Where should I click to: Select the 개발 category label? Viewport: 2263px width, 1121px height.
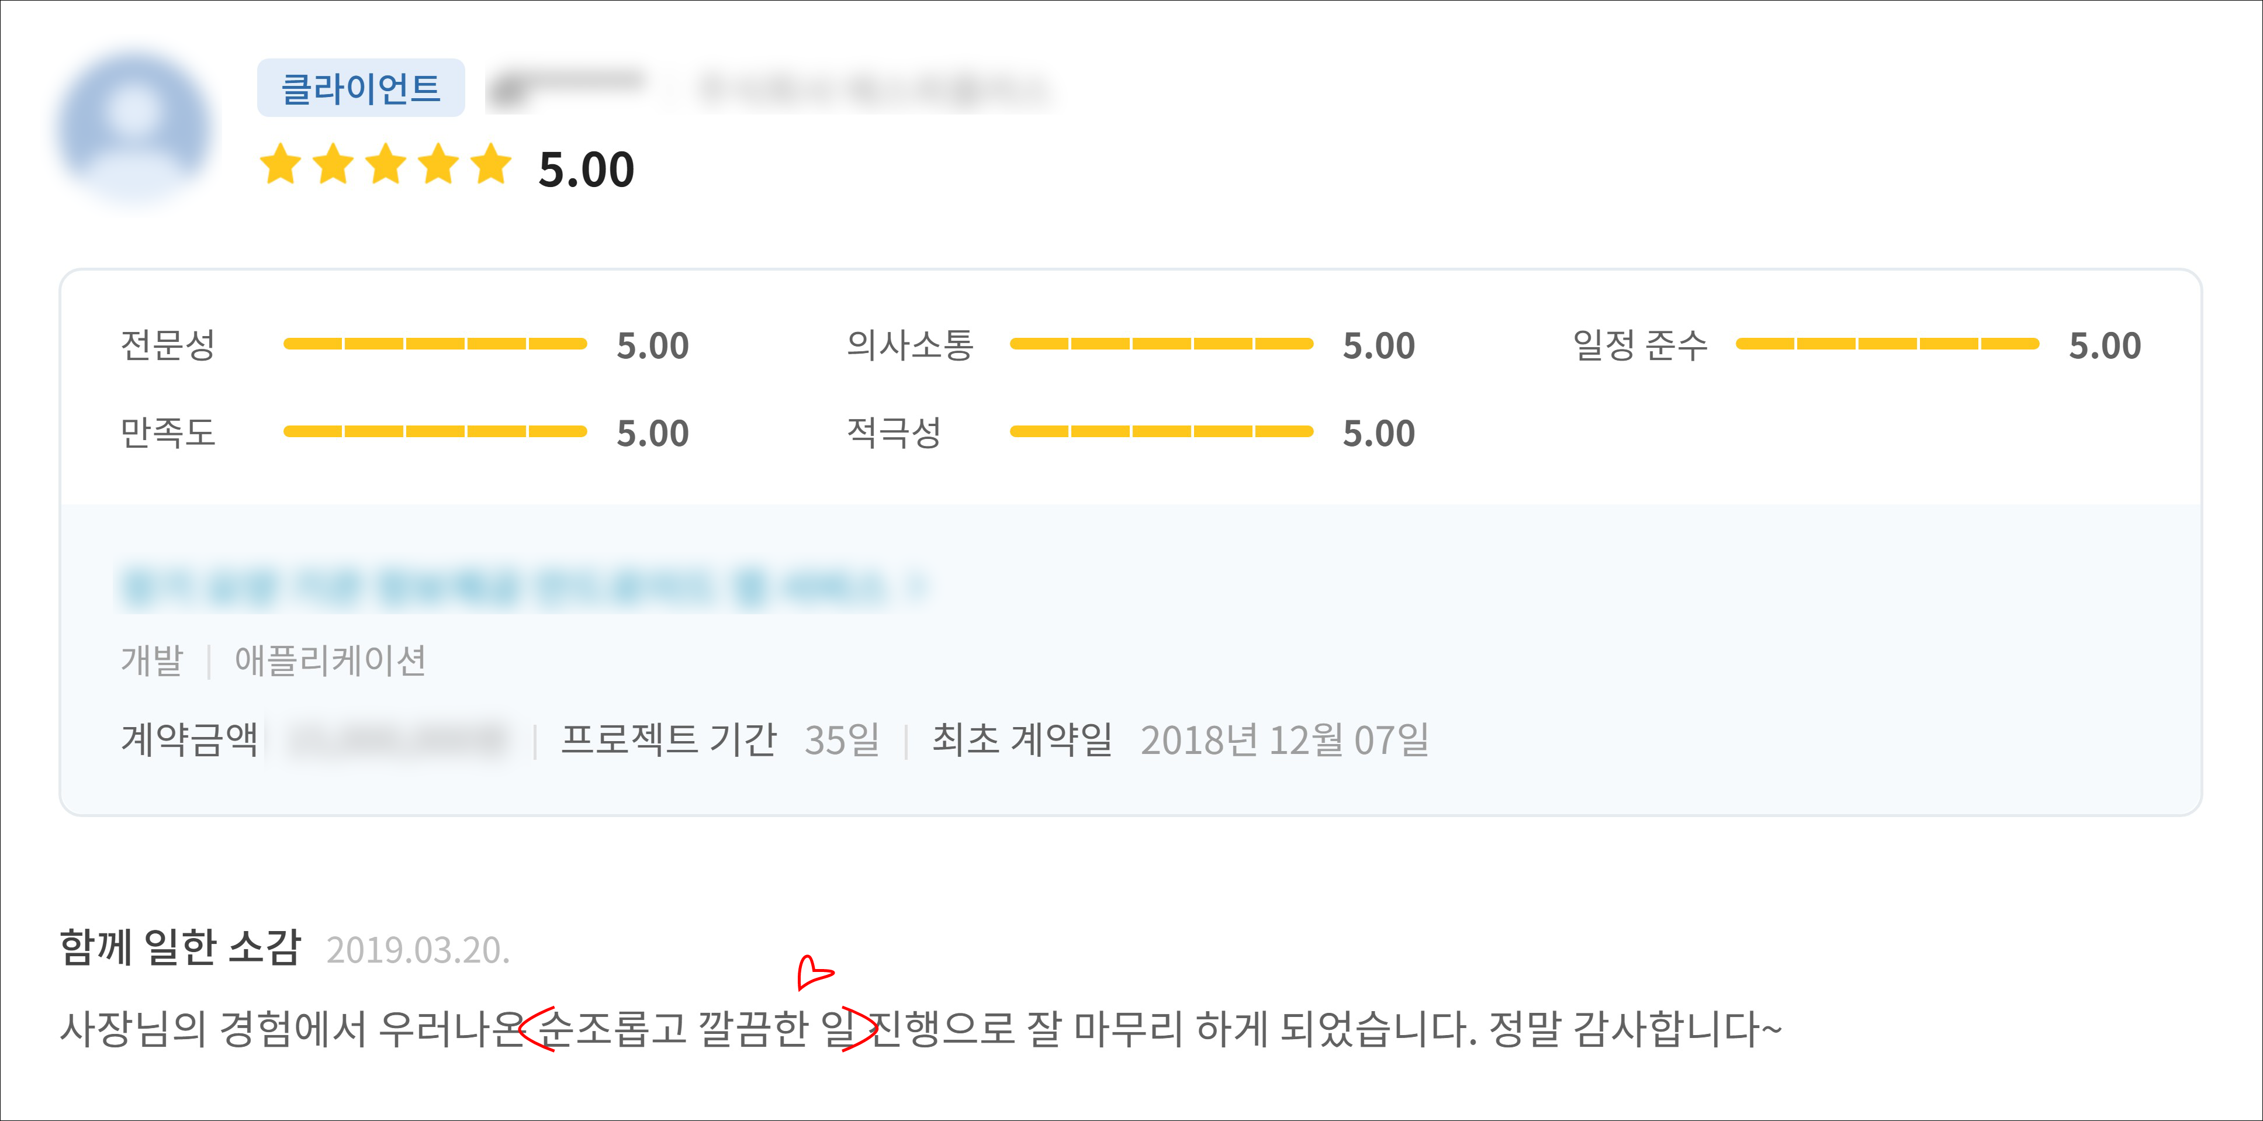pos(152,660)
